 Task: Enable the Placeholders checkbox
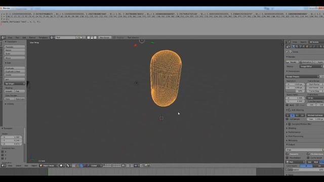[287, 158]
